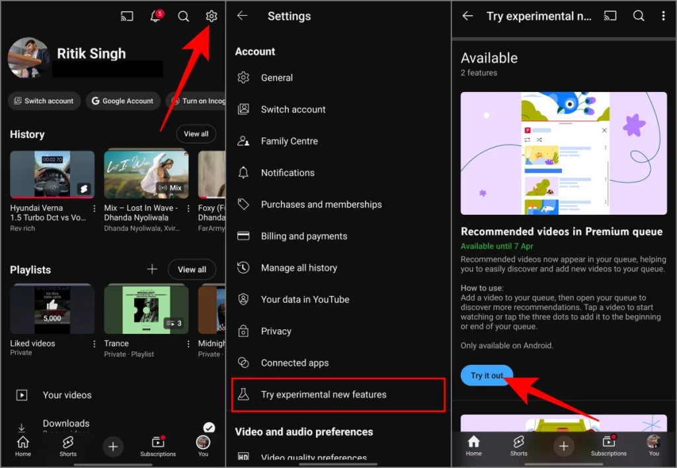Screen dimensions: 677x468
Task: Open more options for Hyundai Verna video
Action: coord(94,208)
